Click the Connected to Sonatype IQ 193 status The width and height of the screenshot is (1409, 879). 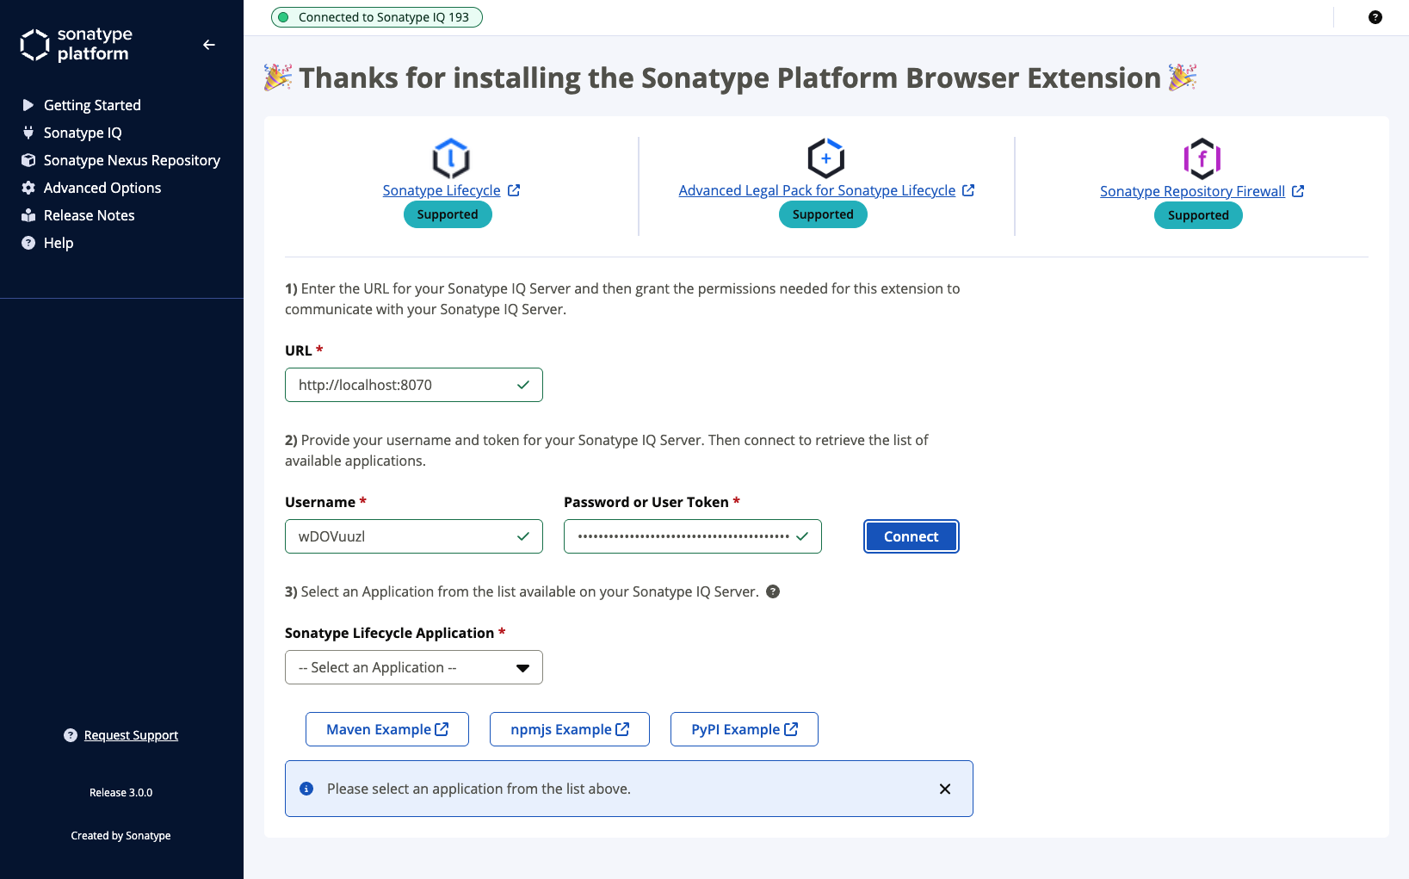point(377,17)
